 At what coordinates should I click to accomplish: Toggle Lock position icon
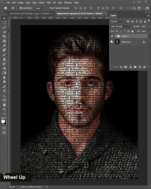[x=125, y=31]
